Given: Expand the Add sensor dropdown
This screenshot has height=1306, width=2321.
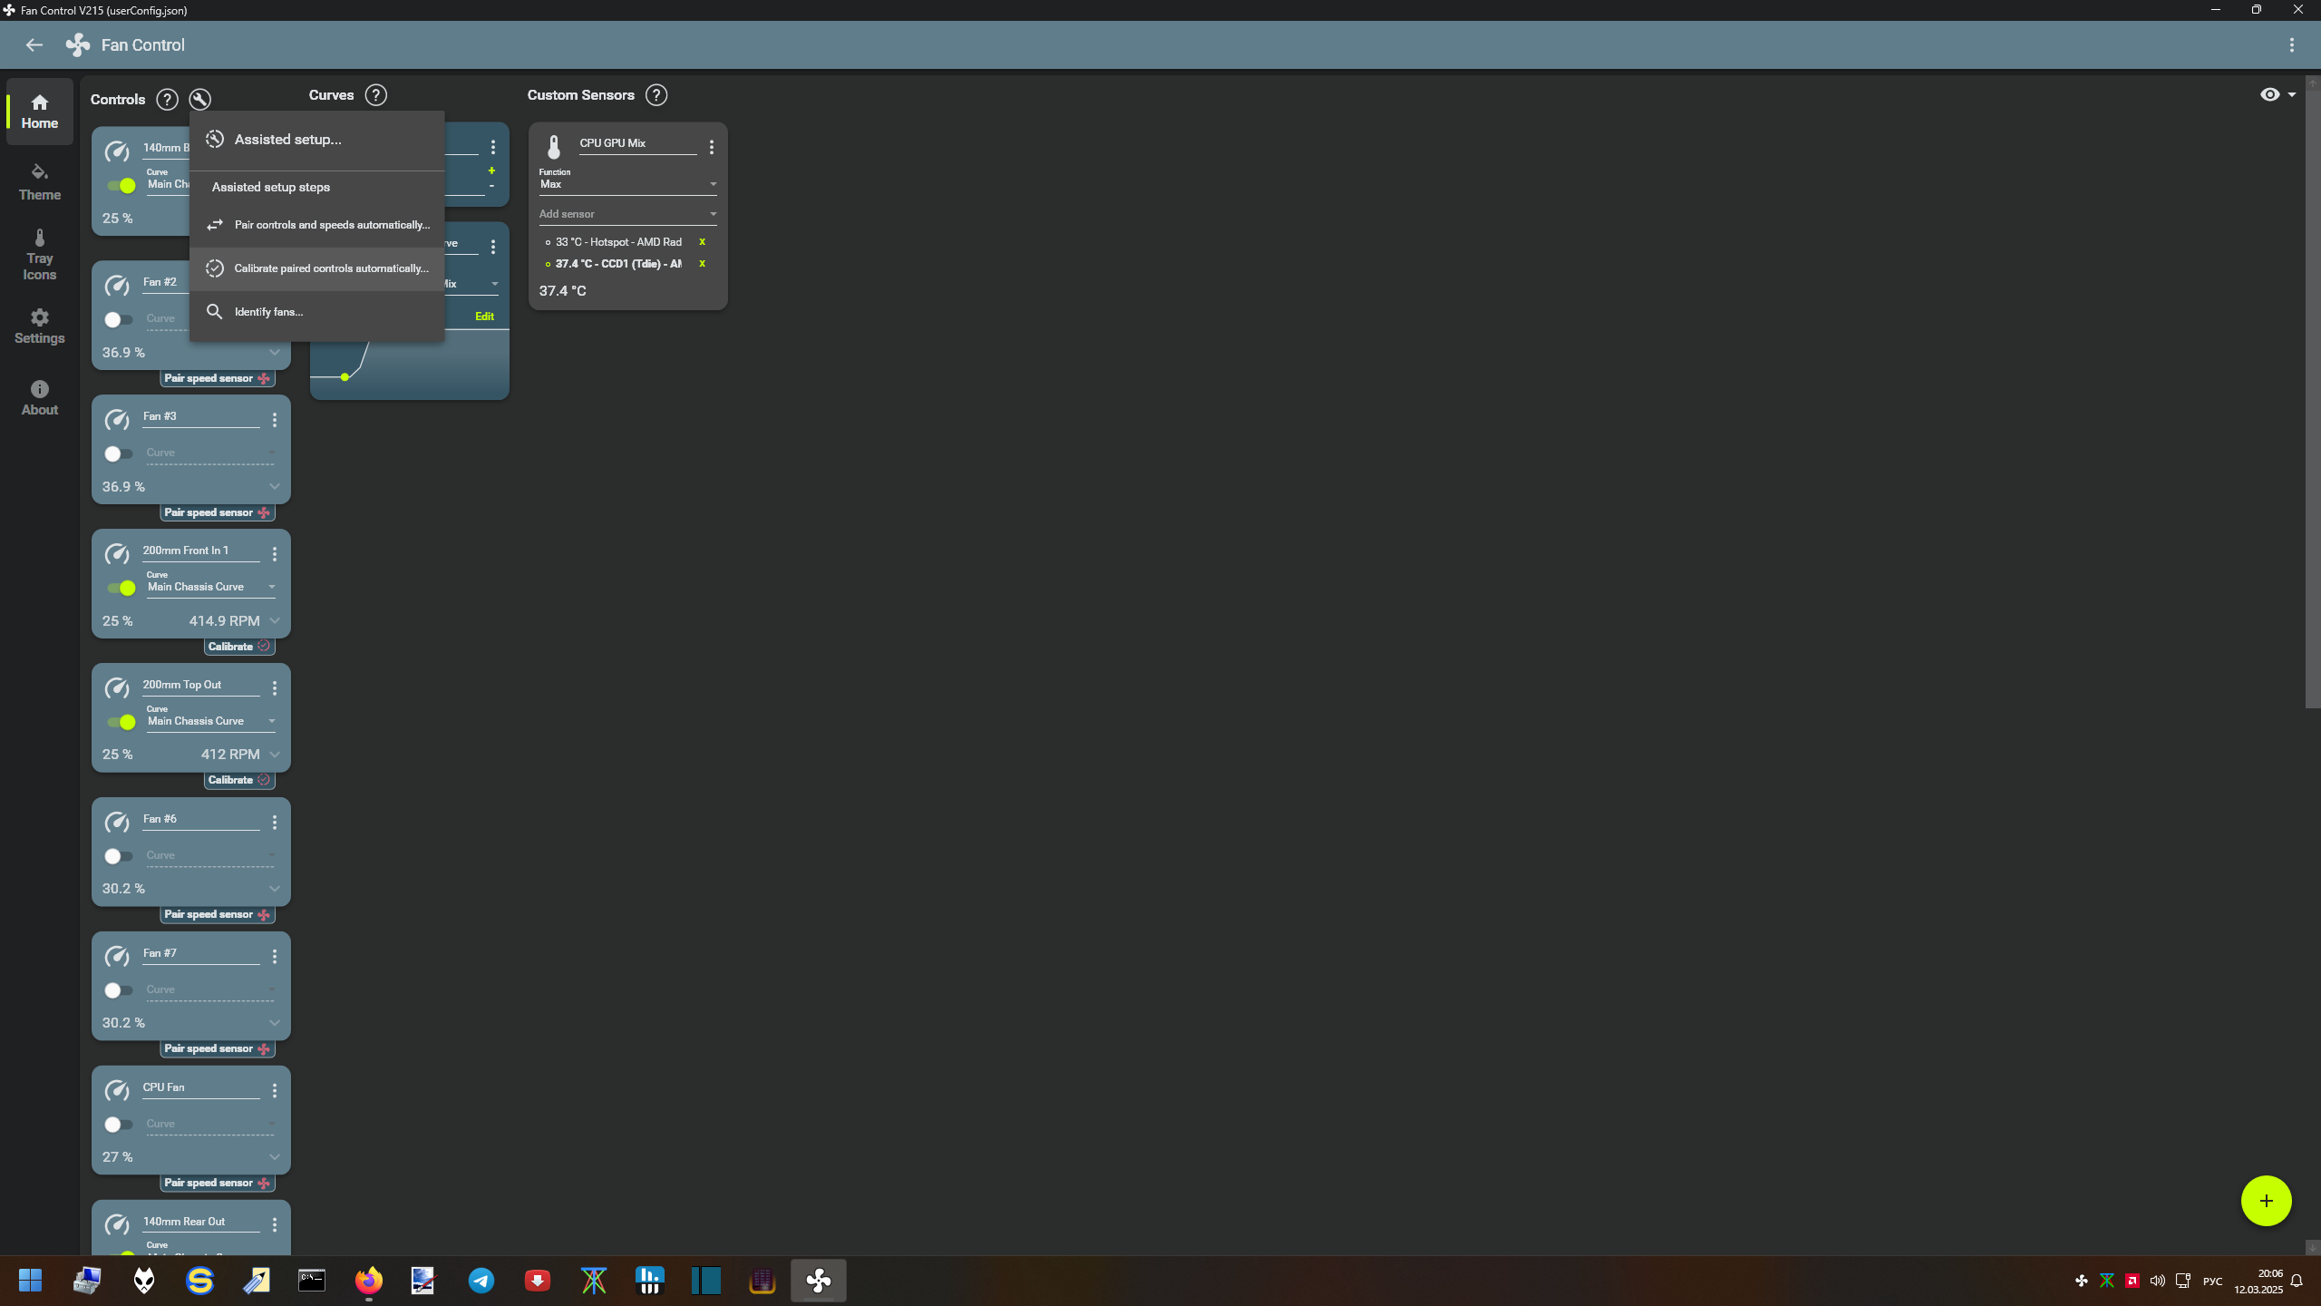Looking at the screenshot, I should pyautogui.click(x=627, y=214).
